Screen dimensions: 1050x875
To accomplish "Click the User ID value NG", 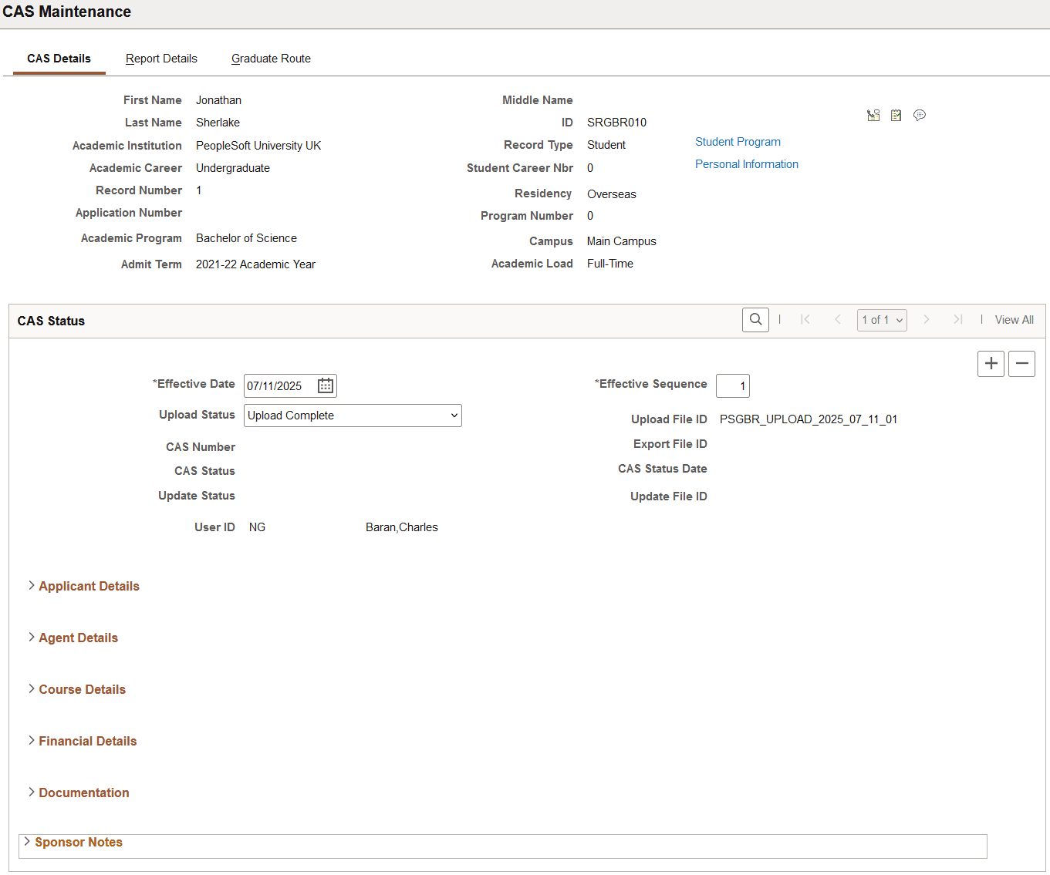I will pyautogui.click(x=257, y=527).
